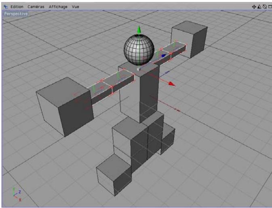Select the wireframe sphere head object
Viewport: 272px width, 208px height.
(139, 50)
